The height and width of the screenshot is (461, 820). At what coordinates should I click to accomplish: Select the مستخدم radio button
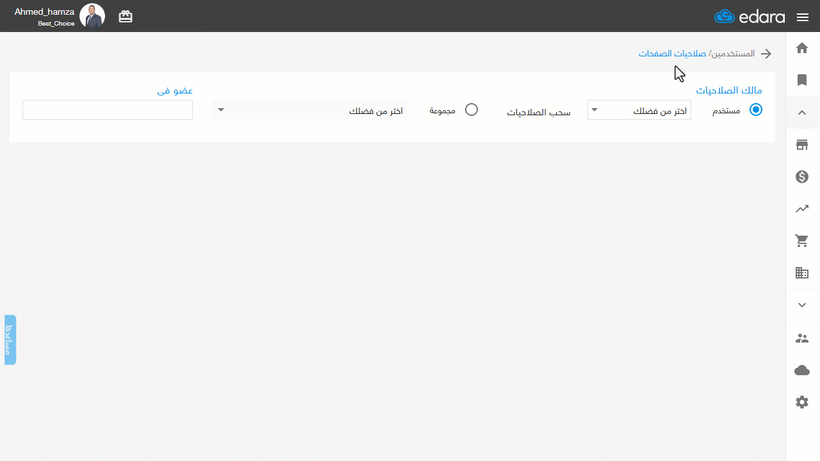pyautogui.click(x=756, y=109)
